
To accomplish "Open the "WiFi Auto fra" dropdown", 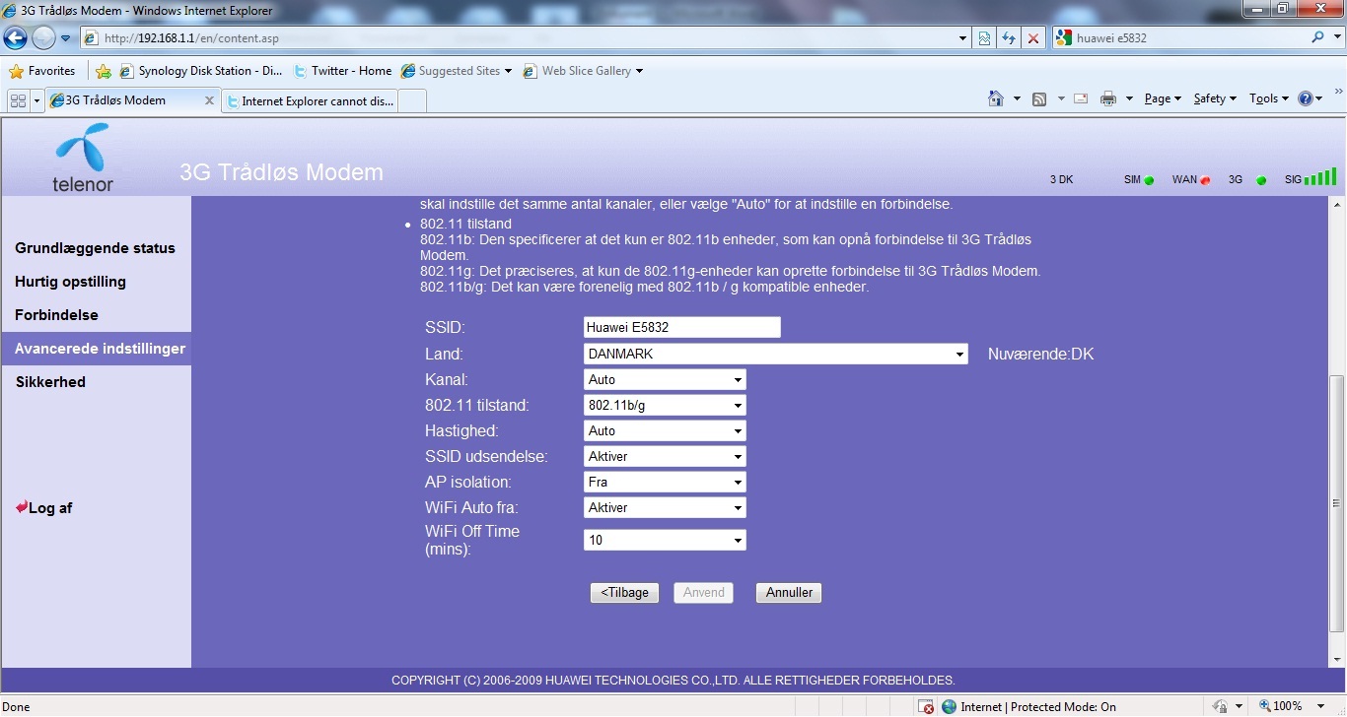I will [665, 507].
